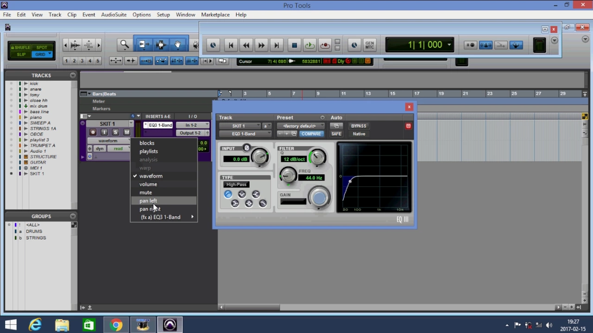
Task: Adjust the INPUT gain knob
Action: coord(260,157)
